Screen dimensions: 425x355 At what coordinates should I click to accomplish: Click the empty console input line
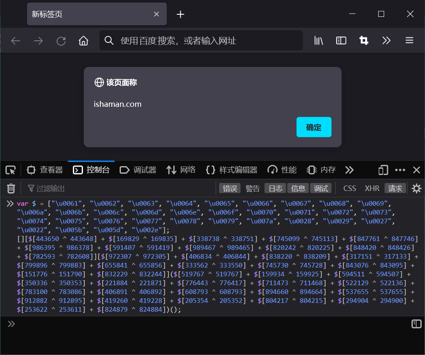pyautogui.click(x=211, y=324)
